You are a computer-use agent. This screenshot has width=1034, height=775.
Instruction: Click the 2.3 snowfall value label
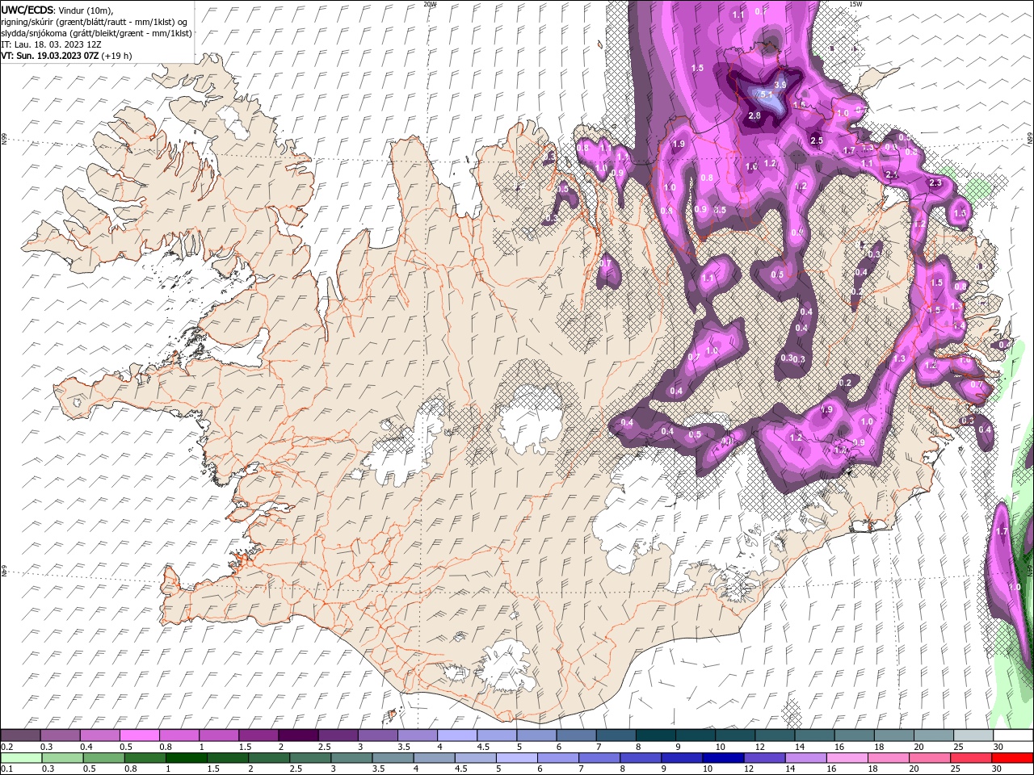[x=935, y=183]
